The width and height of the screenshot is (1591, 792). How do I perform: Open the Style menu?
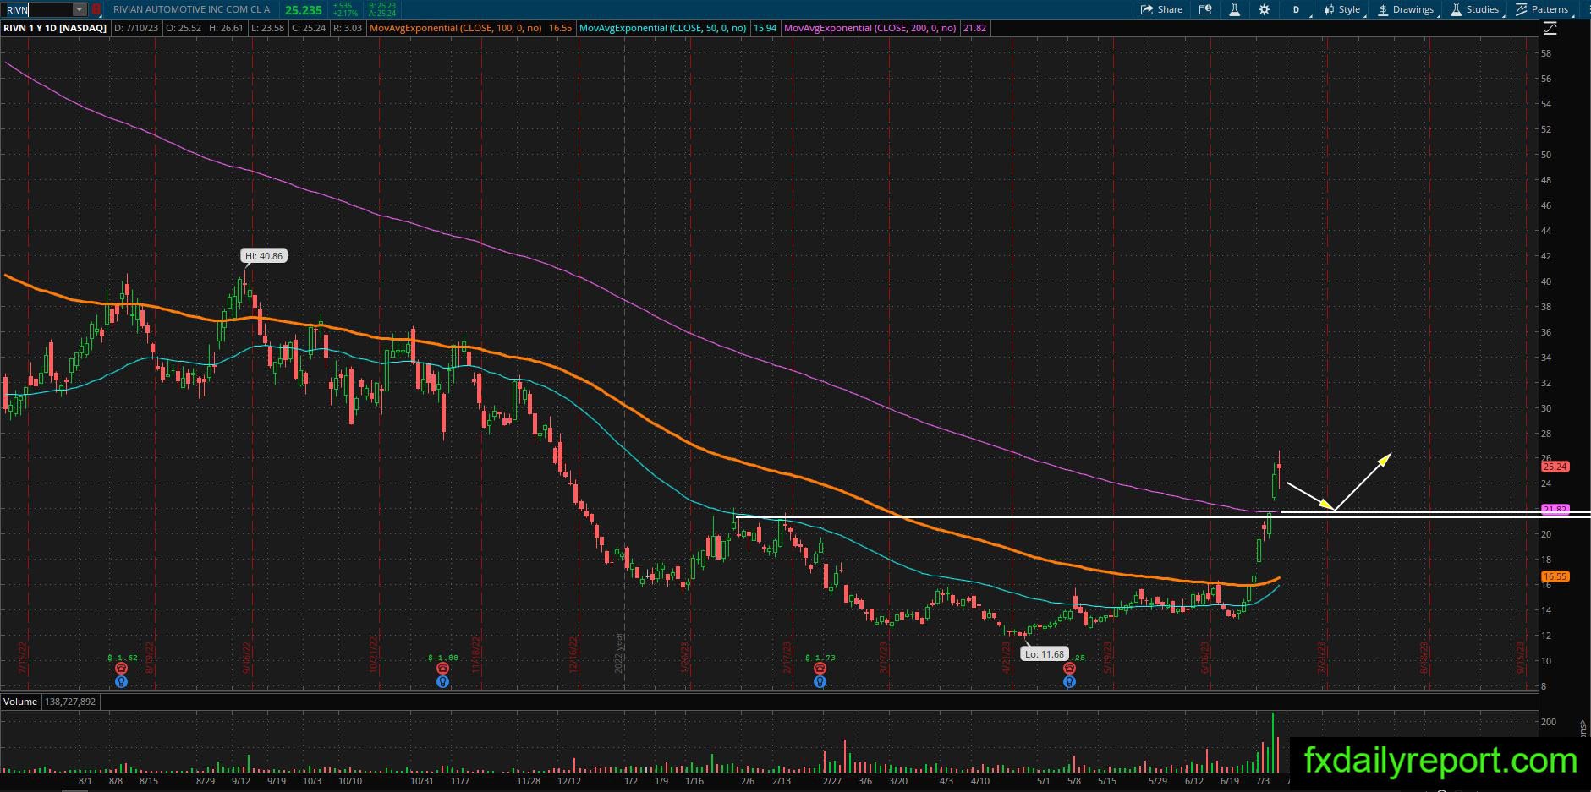[x=1342, y=9]
